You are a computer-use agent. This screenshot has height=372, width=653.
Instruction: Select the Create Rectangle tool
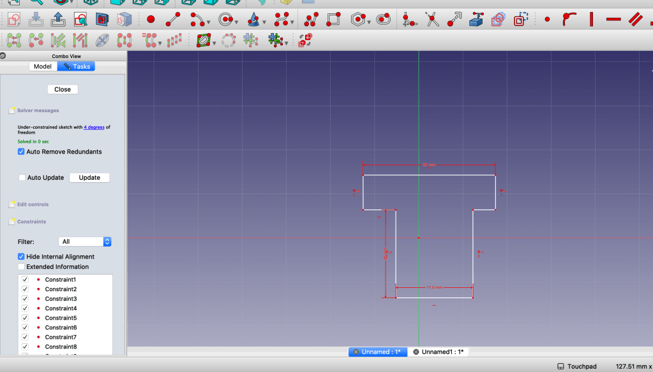tap(333, 20)
